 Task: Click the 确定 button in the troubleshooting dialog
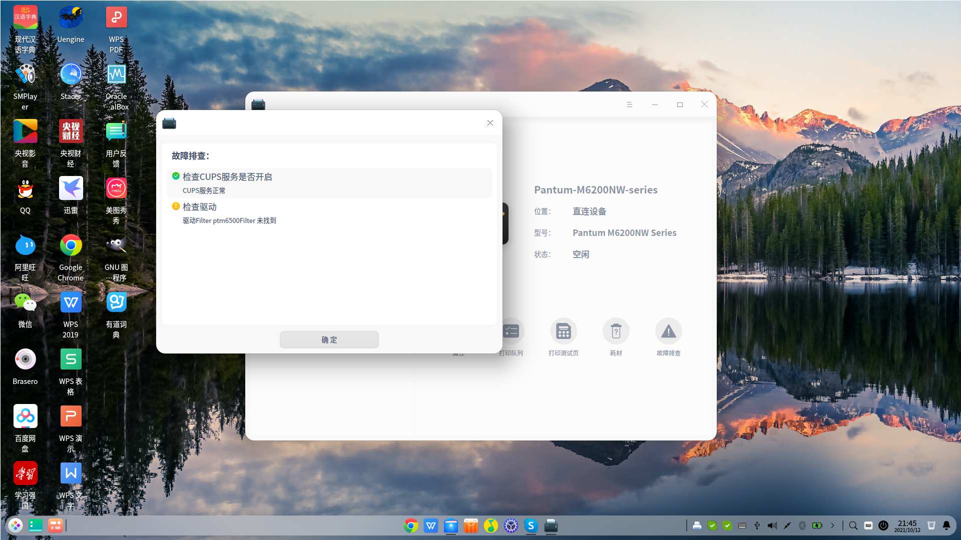pyautogui.click(x=329, y=339)
